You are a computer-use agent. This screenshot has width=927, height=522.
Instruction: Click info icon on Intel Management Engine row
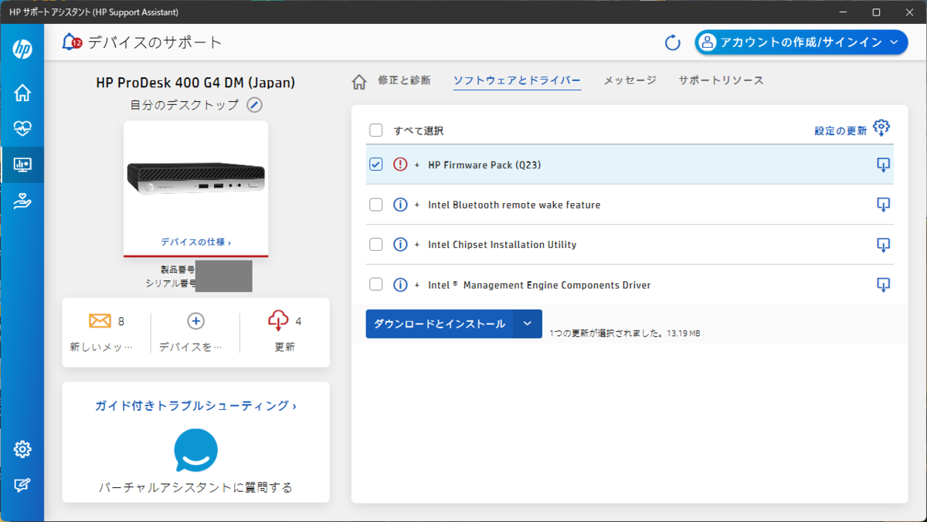[400, 285]
